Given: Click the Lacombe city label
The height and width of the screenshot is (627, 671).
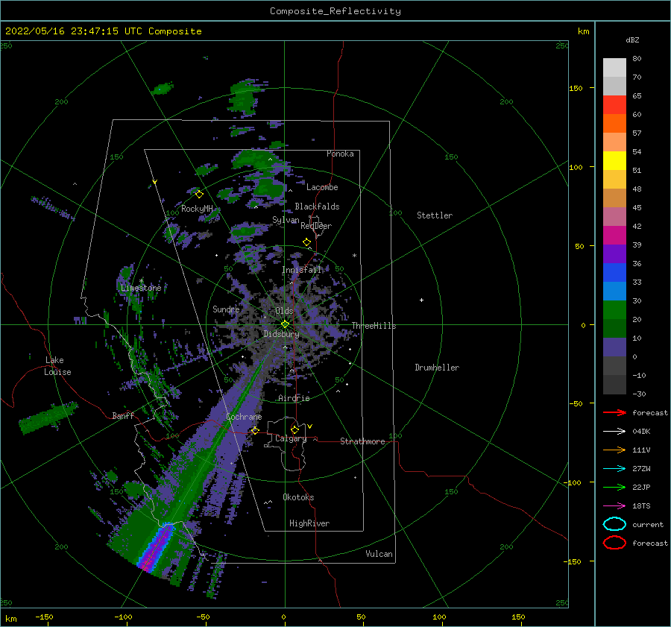Looking at the screenshot, I should point(322,187).
